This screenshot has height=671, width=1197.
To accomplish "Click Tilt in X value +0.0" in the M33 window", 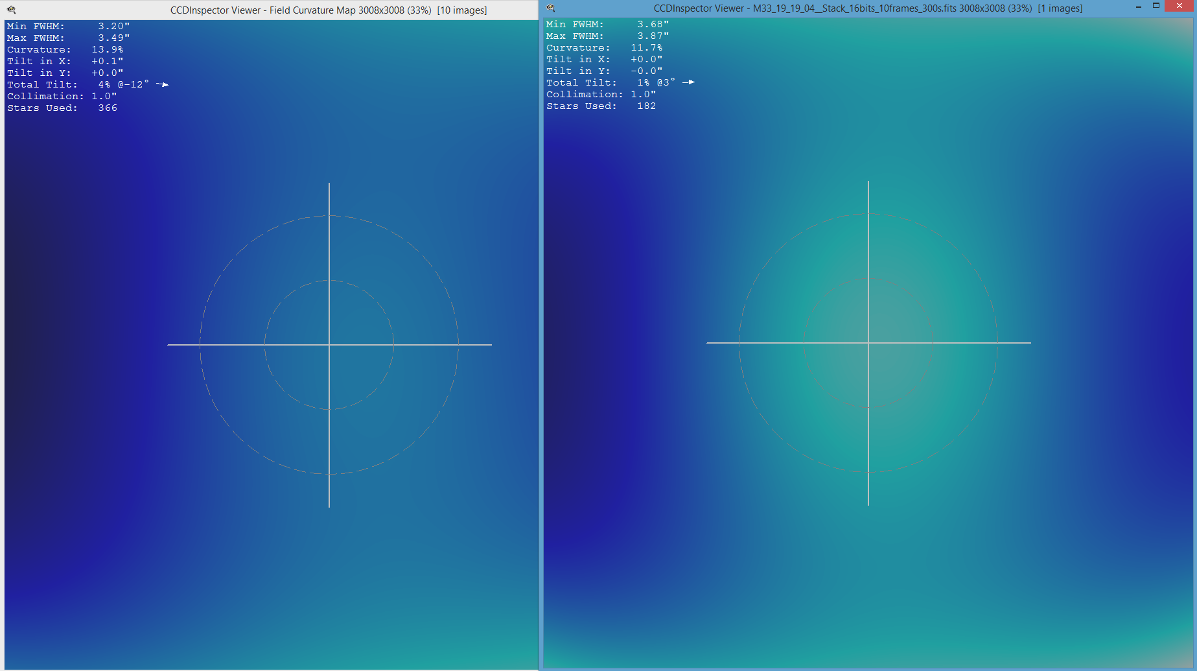I will point(646,60).
